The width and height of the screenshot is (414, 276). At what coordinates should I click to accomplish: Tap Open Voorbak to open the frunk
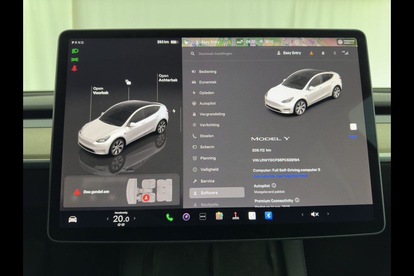[x=100, y=91]
